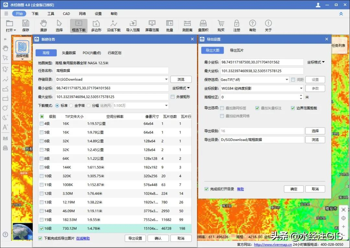The image size is (350, 248).
Task: Select the hand pan tool in left sidebar
Action: click(x=6, y=48)
